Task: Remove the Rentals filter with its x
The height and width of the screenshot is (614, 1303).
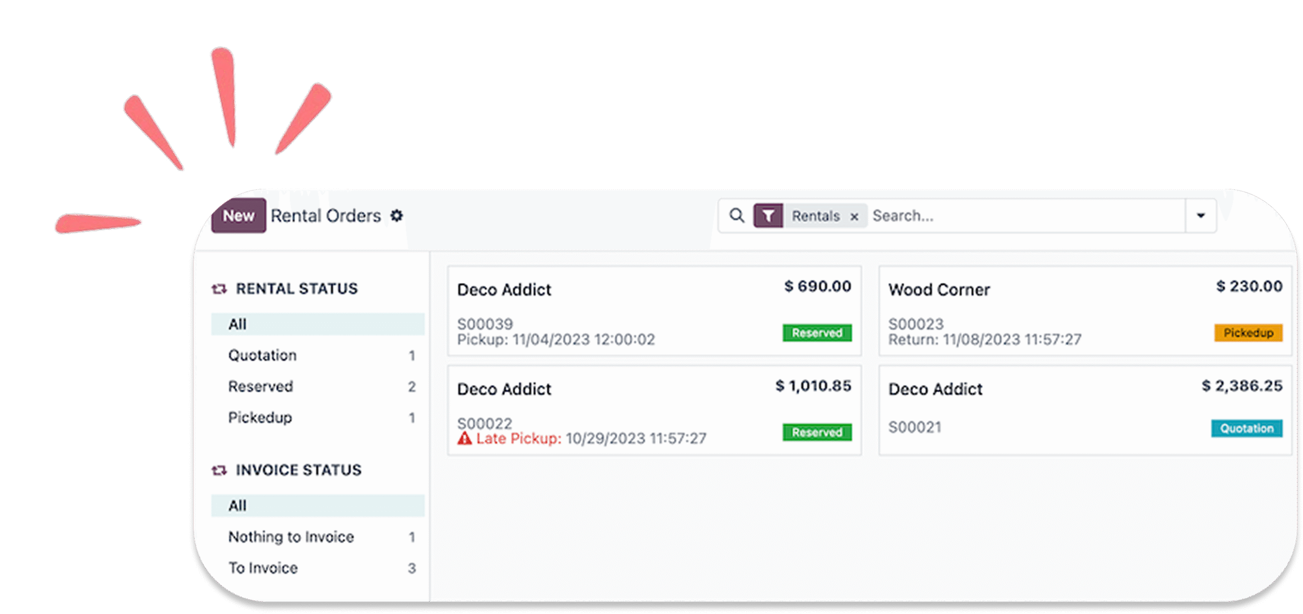Action: [855, 217]
